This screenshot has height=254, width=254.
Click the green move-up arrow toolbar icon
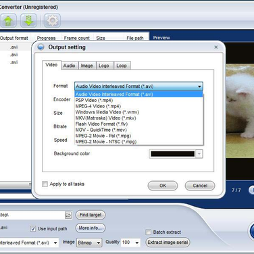click(x=8, y=21)
